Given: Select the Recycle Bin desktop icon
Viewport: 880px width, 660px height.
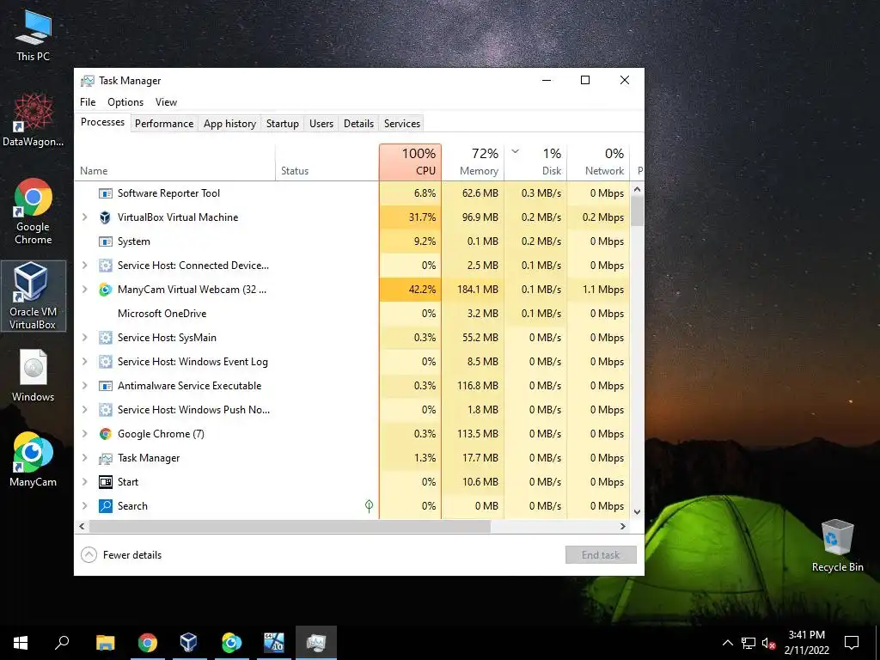Looking at the screenshot, I should click(x=837, y=546).
